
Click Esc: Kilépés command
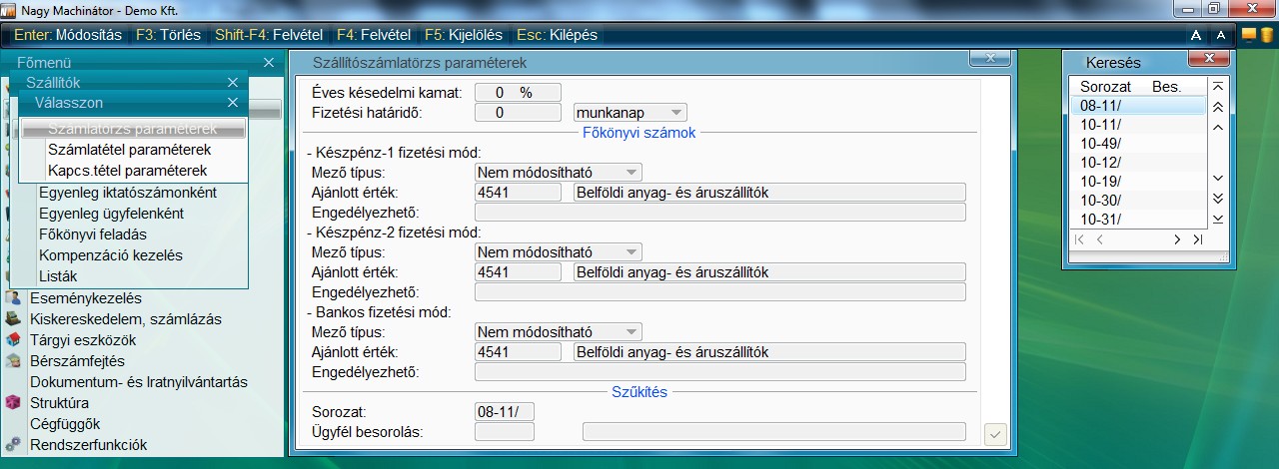pos(557,35)
